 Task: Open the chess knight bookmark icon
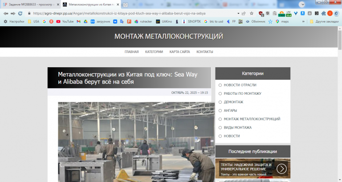[177, 21]
